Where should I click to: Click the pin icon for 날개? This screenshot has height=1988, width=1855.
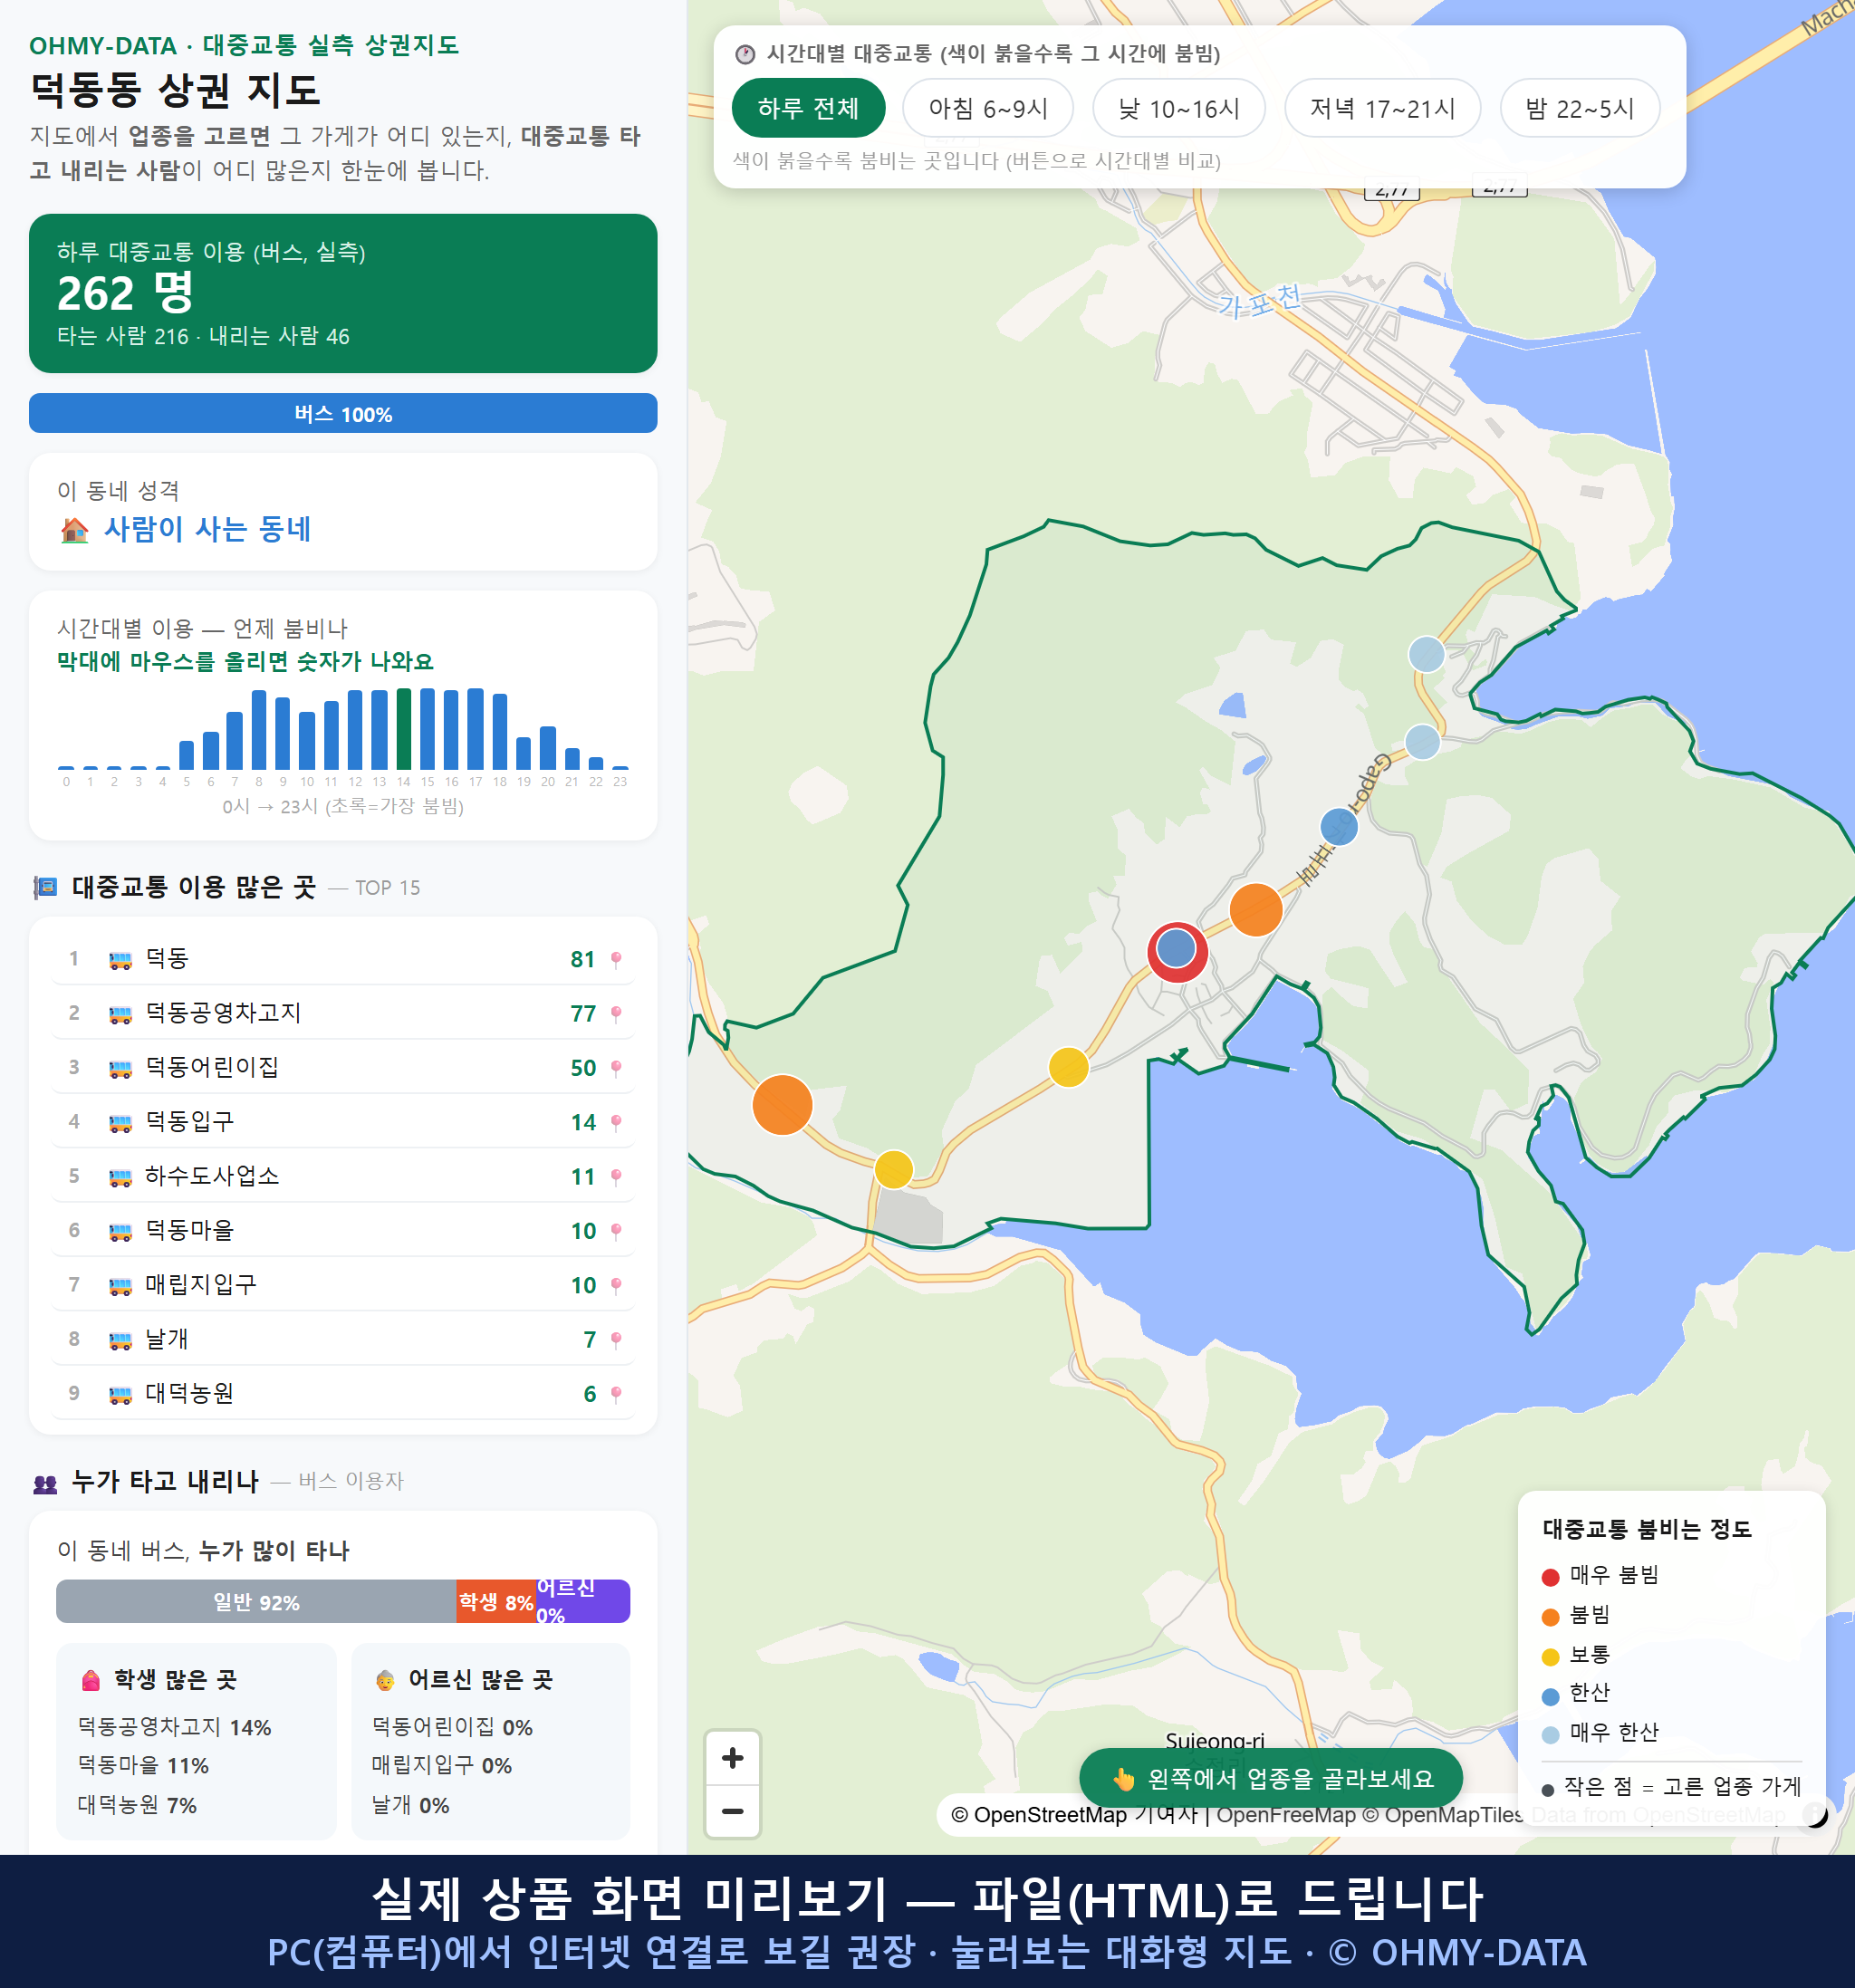tap(616, 1340)
